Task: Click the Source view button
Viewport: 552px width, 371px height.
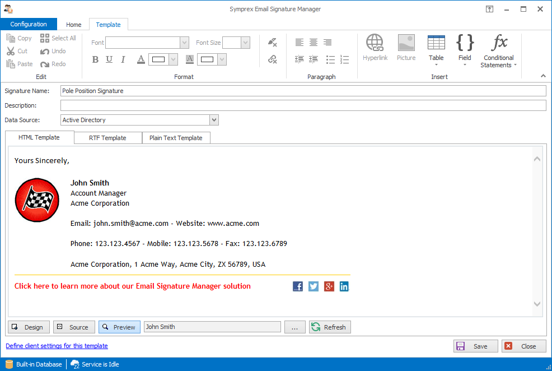Action: (x=74, y=327)
